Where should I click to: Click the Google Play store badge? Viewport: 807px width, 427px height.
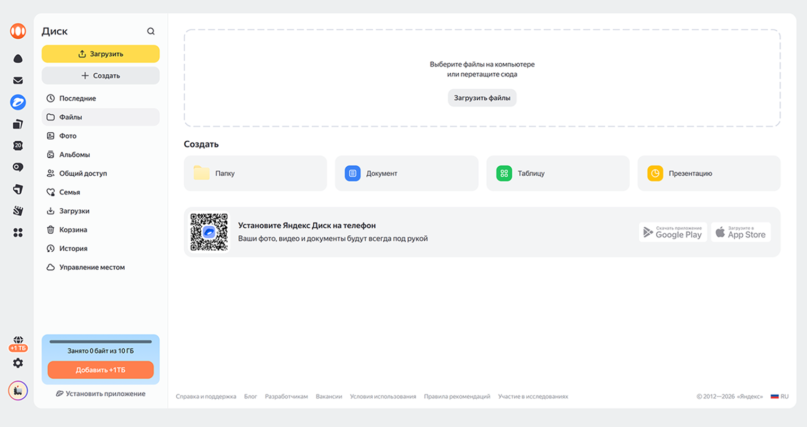tap(673, 232)
